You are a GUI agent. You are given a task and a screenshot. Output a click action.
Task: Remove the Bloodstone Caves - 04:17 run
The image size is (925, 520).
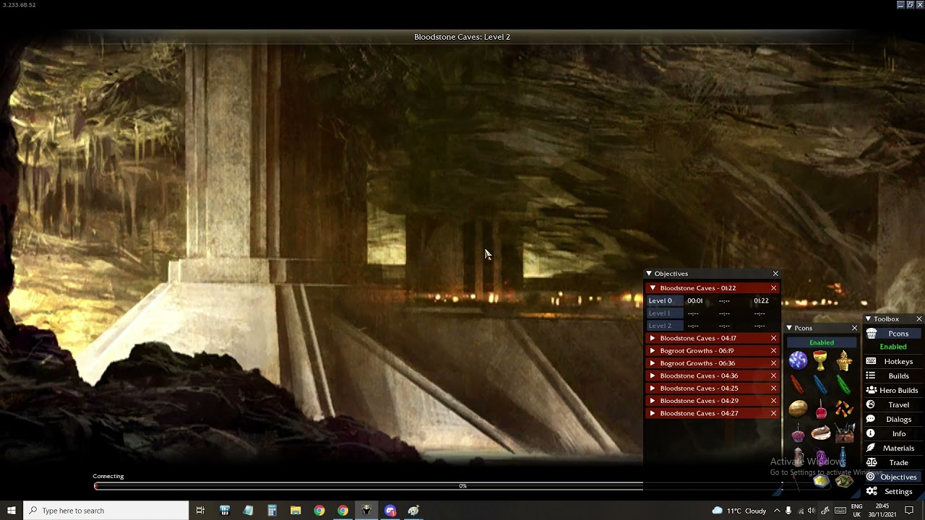click(773, 338)
